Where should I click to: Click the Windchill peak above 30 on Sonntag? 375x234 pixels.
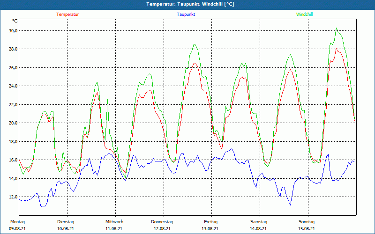336,28
